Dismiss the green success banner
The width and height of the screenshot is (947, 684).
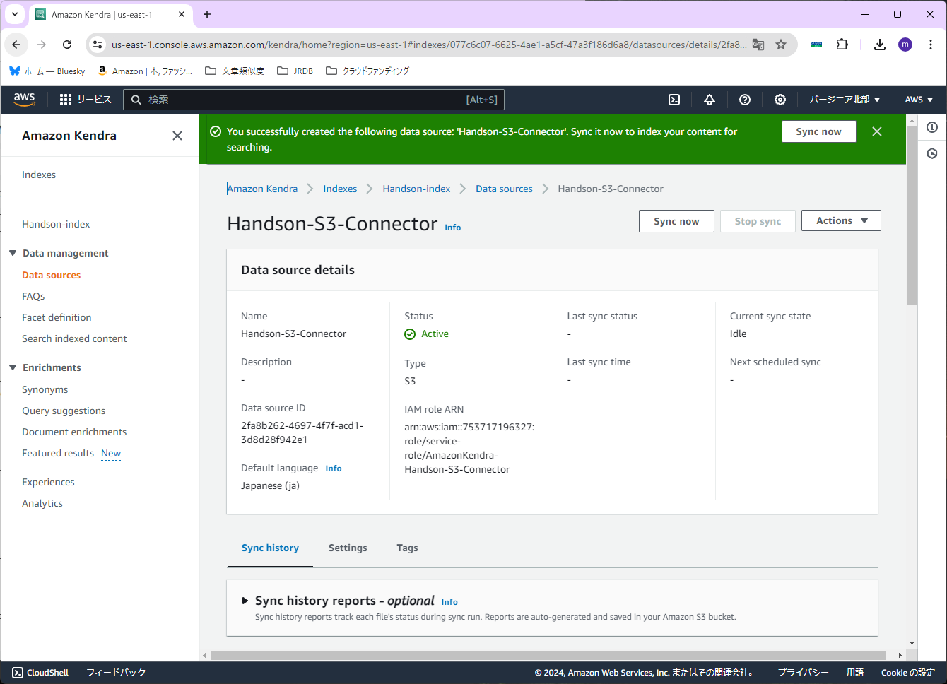[877, 131]
